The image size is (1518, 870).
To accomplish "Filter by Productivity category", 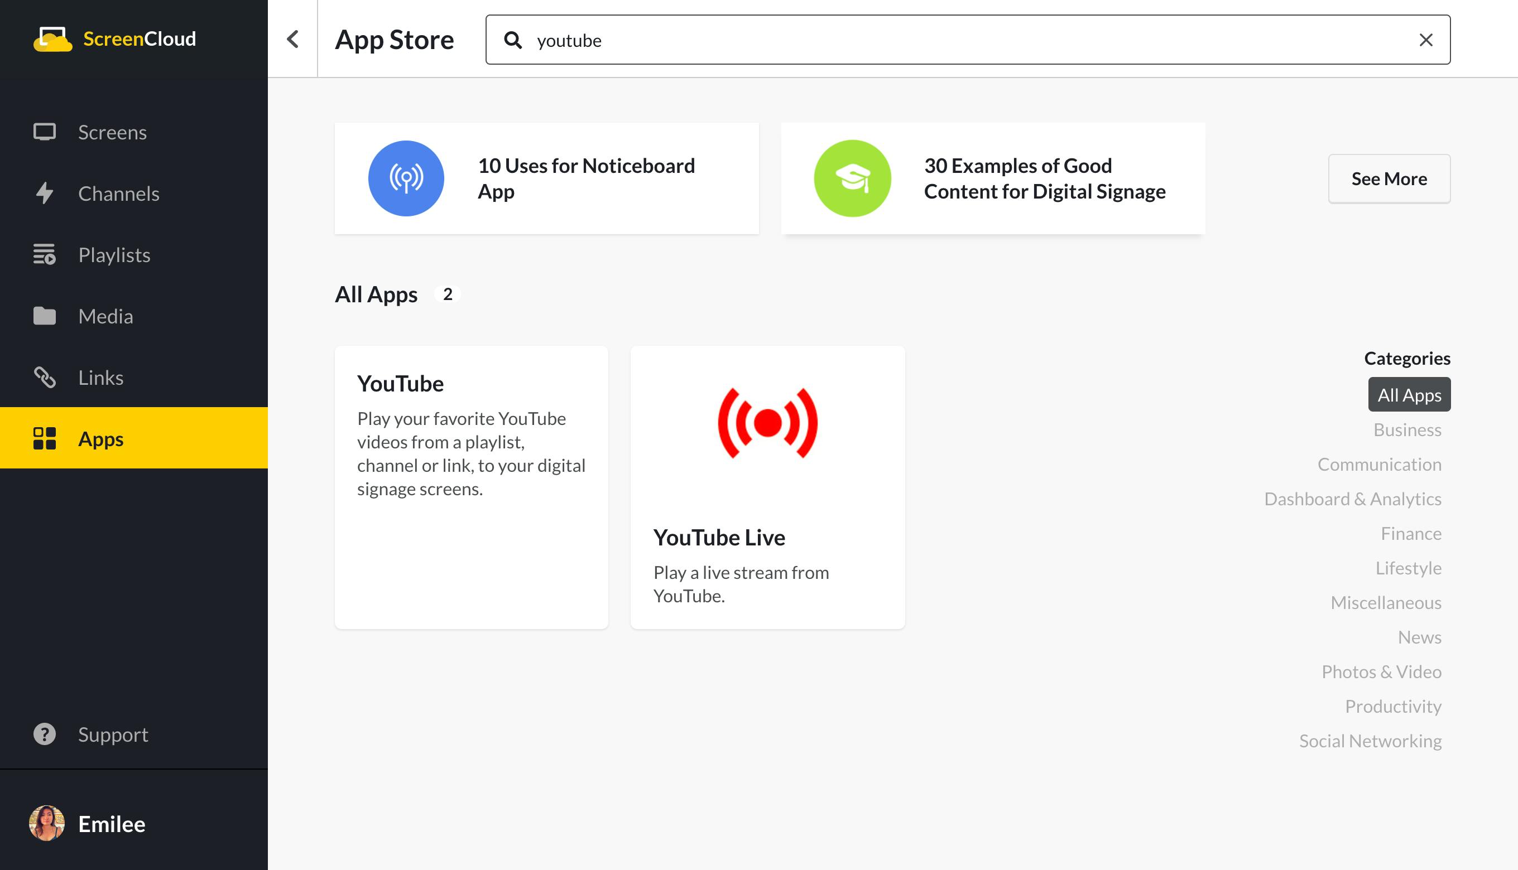I will click(1393, 706).
